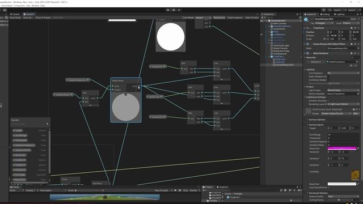Image resolution: width=363 pixels, height=204 pixels.
Task: Open the Component menu
Action: point(19,6)
